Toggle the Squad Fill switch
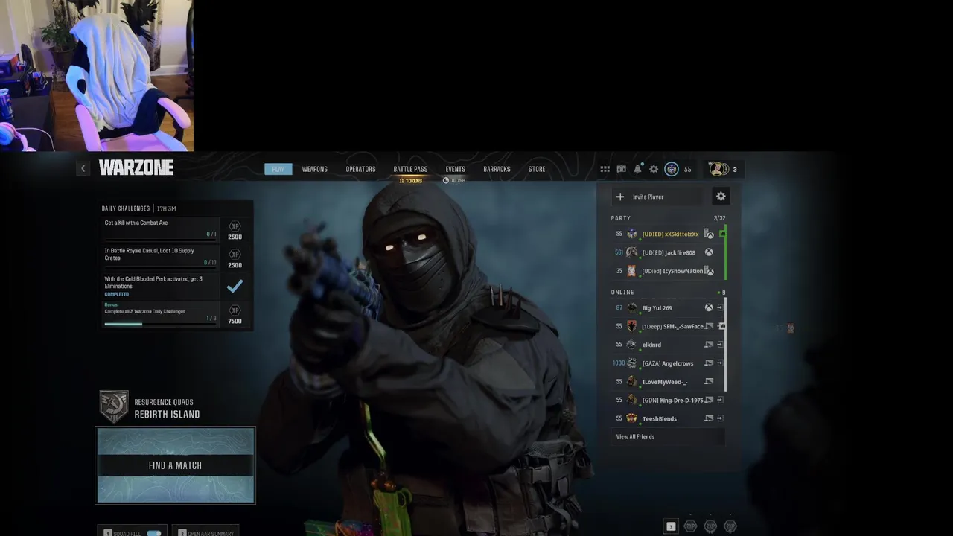Image resolution: width=953 pixels, height=536 pixels. [x=154, y=533]
